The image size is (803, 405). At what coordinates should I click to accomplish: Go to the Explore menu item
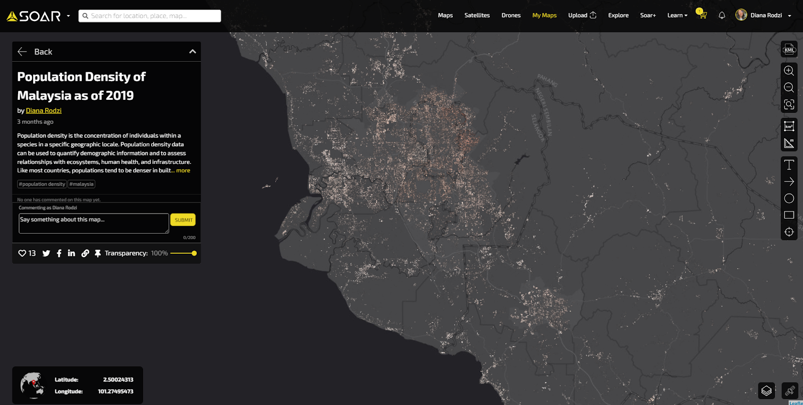click(618, 16)
